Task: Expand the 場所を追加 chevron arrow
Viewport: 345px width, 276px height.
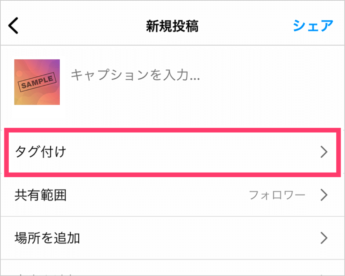Action: [x=324, y=238]
